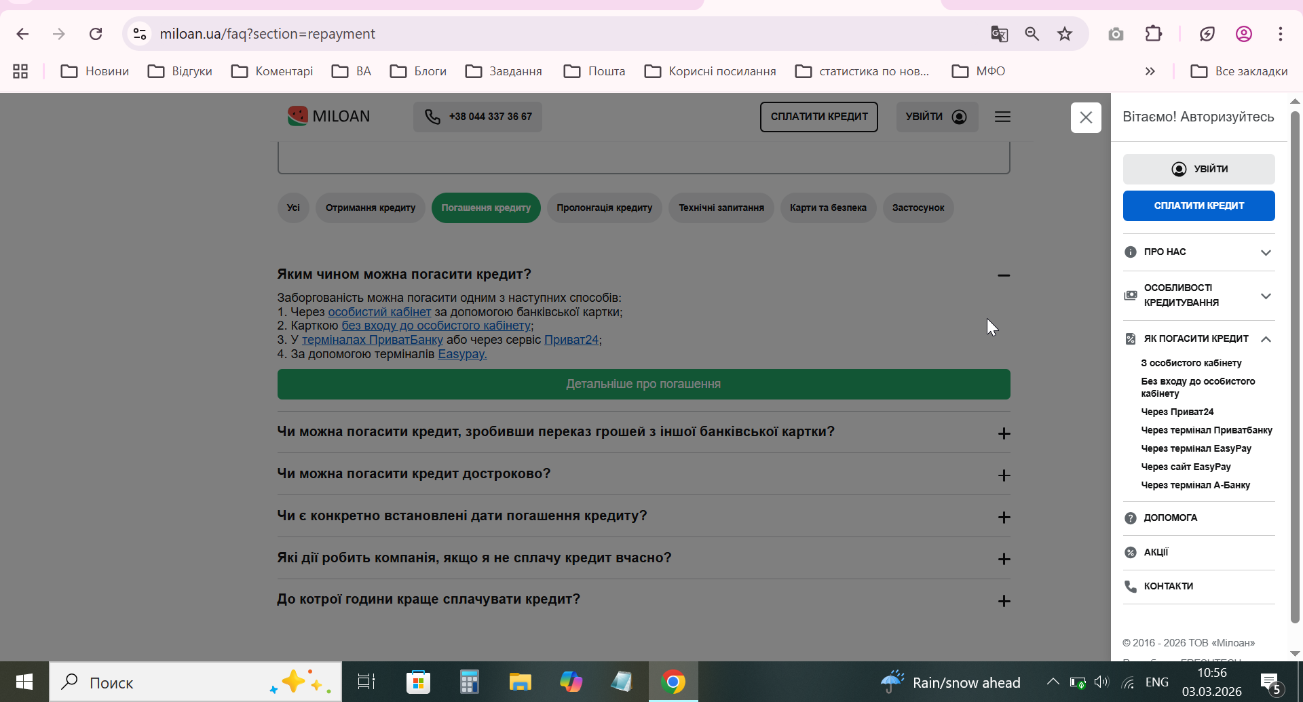Click the phone number +38 044 337 36 67 button

(478, 117)
